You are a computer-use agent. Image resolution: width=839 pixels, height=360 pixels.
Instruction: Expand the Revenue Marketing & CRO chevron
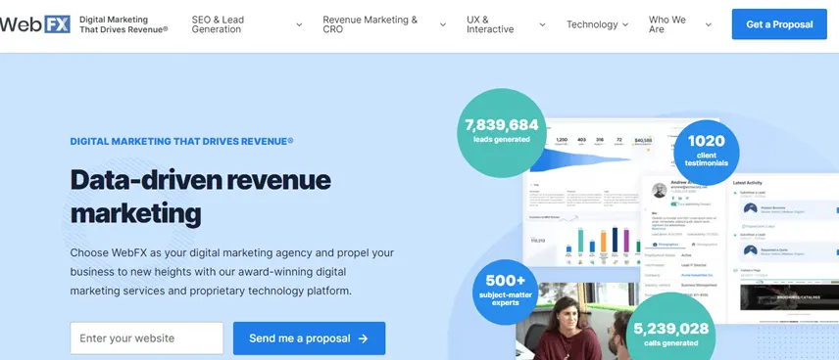point(442,24)
